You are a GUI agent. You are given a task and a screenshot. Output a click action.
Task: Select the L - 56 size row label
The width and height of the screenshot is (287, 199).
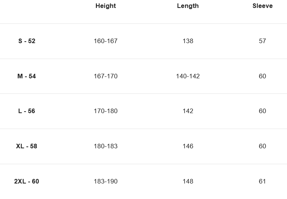26,111
